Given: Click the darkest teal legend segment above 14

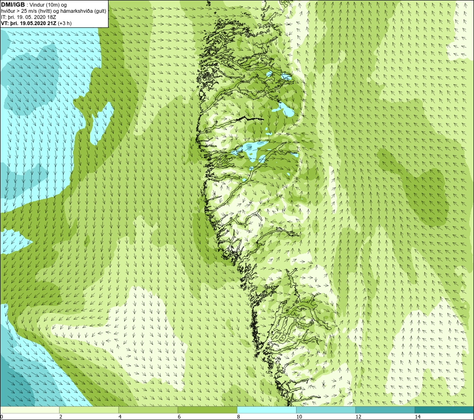Looking at the screenshot, I should tap(445, 410).
